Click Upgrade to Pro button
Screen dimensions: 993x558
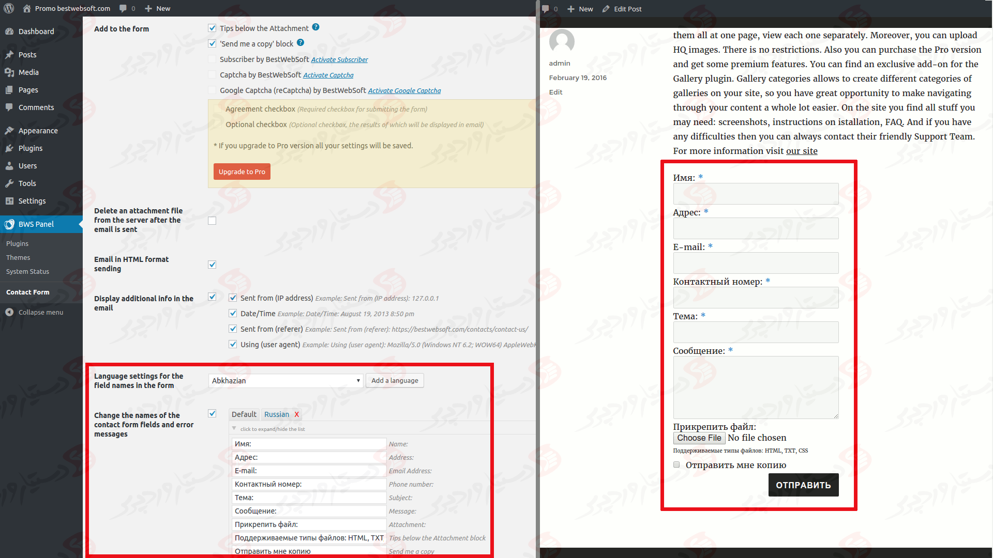click(242, 172)
